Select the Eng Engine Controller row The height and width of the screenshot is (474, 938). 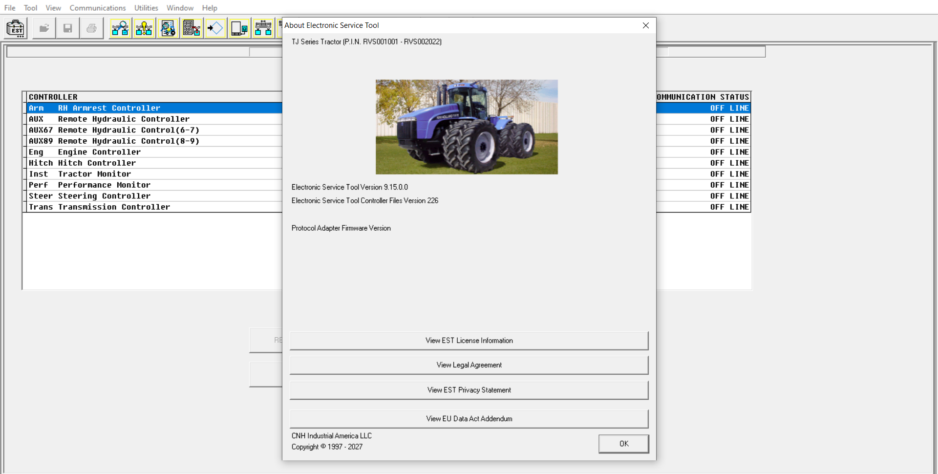tap(154, 152)
